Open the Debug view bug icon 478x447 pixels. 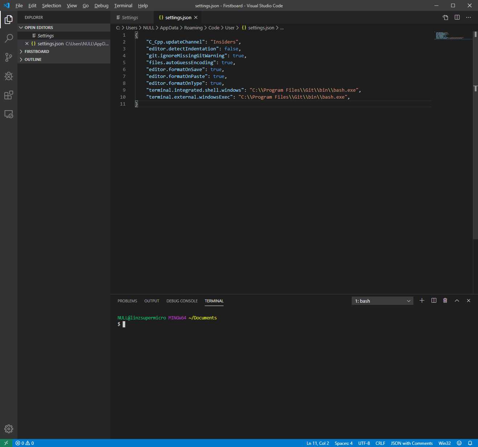[9, 76]
